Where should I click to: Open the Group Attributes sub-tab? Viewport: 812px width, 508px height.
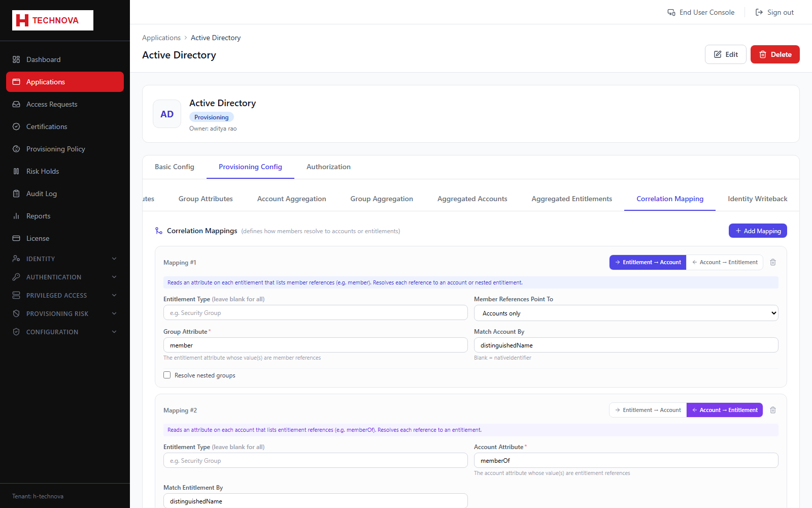point(206,199)
